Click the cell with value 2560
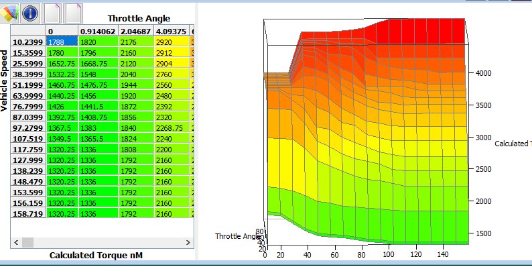Screen dimensions: 532x267 tap(172, 85)
